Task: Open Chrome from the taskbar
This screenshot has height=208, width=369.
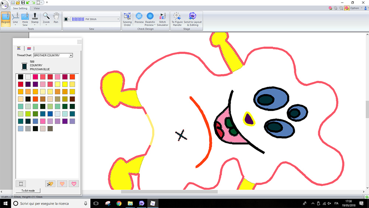Action: [x=119, y=203]
